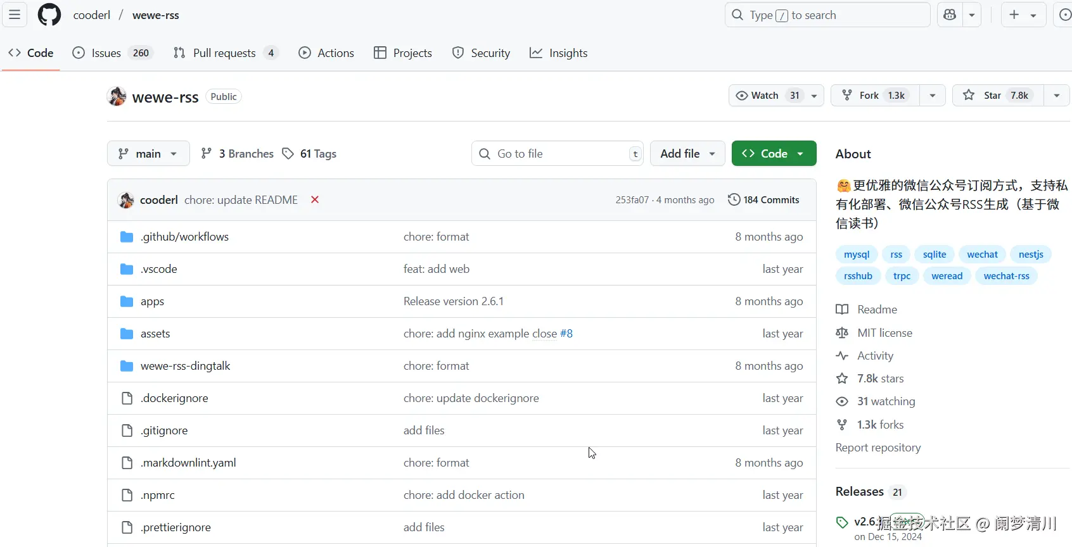Fork the repository with Fork button
The height and width of the screenshot is (547, 1072).
875,96
